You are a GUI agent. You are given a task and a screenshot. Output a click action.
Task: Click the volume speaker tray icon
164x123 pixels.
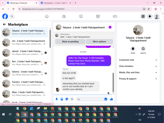[x=140, y=120]
